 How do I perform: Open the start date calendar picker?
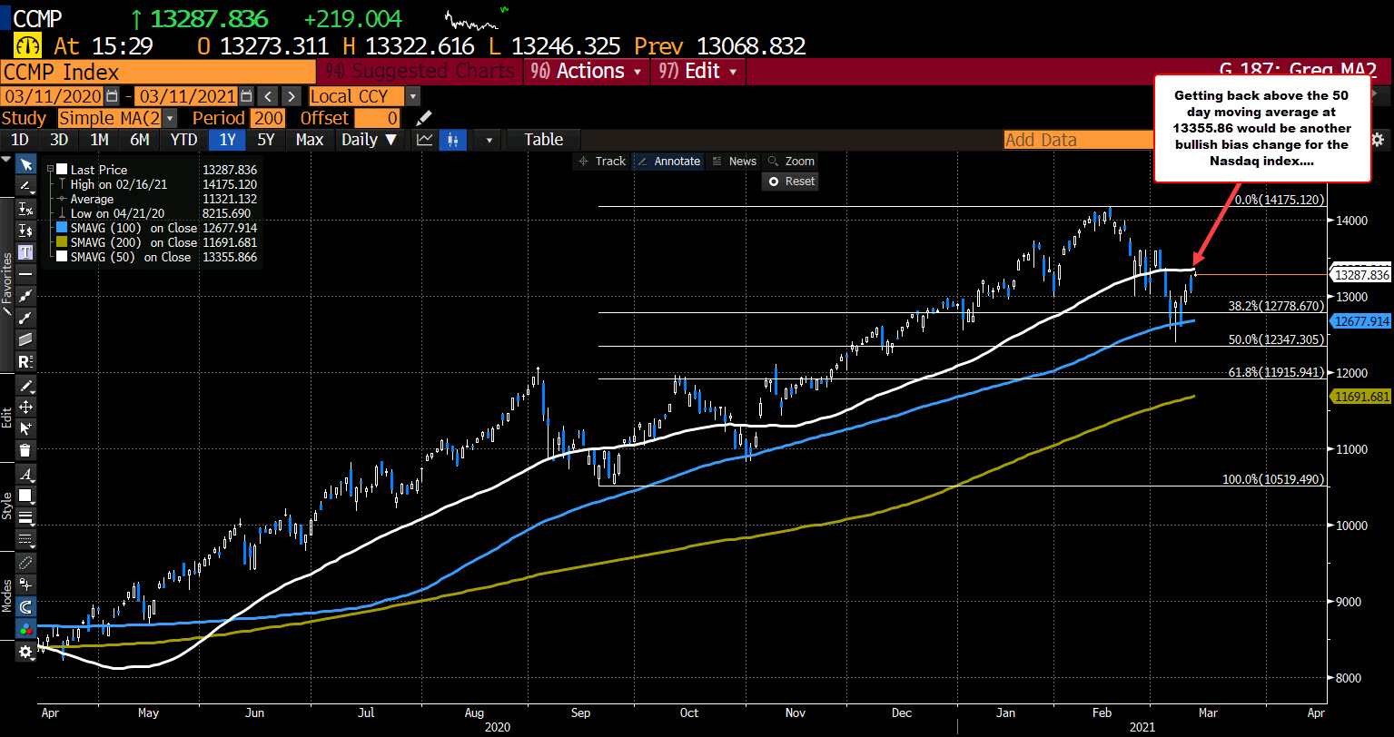point(112,96)
